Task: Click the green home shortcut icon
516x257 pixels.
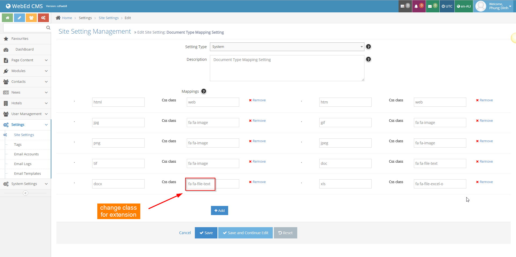Action: 8,18
